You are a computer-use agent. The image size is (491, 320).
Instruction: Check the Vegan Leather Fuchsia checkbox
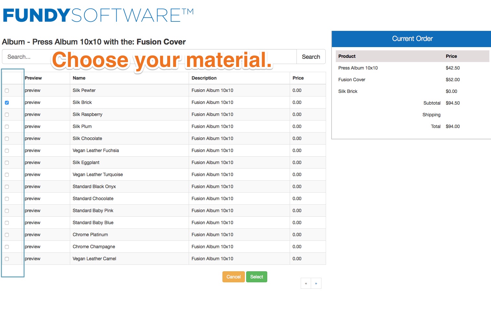(7, 151)
